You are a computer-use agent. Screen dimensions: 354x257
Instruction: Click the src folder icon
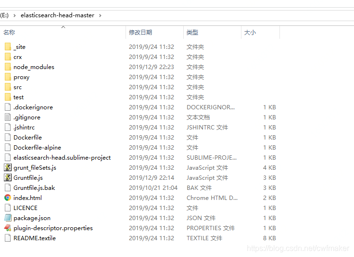pos(8,87)
